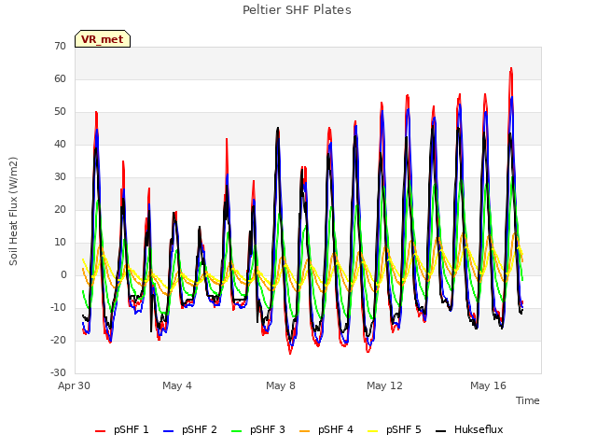Click the -20 y-axis tick label

[x=58, y=340]
